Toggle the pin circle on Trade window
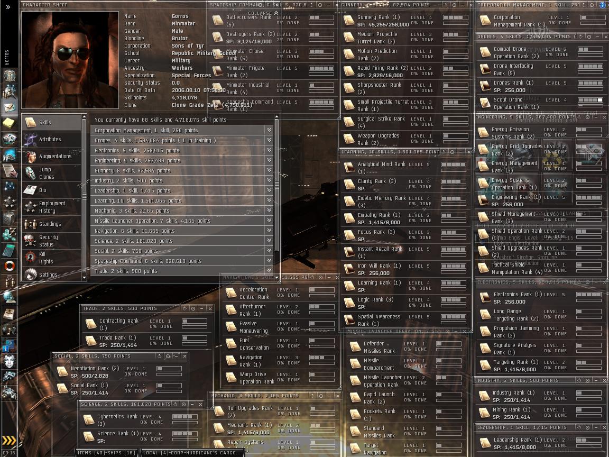This screenshot has height=457, width=609. [x=193, y=308]
